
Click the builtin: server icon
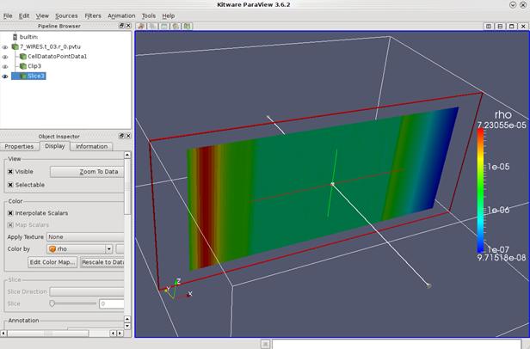pyautogui.click(x=15, y=36)
